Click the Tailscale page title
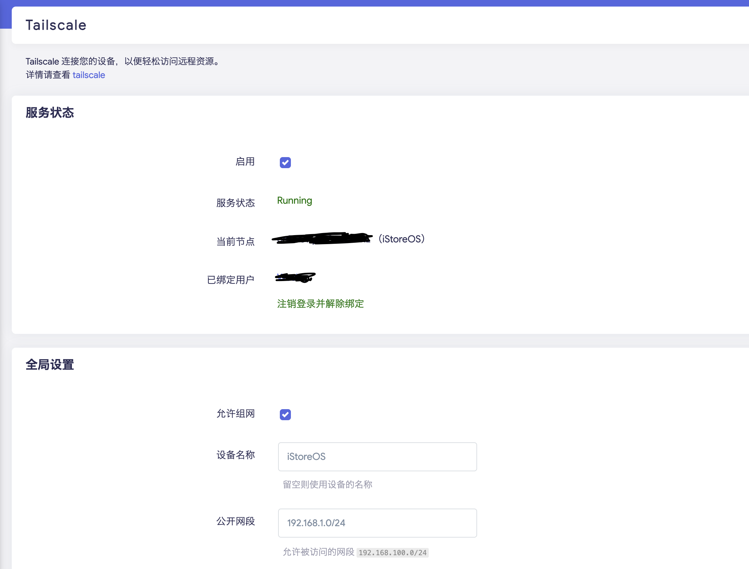 [56, 25]
